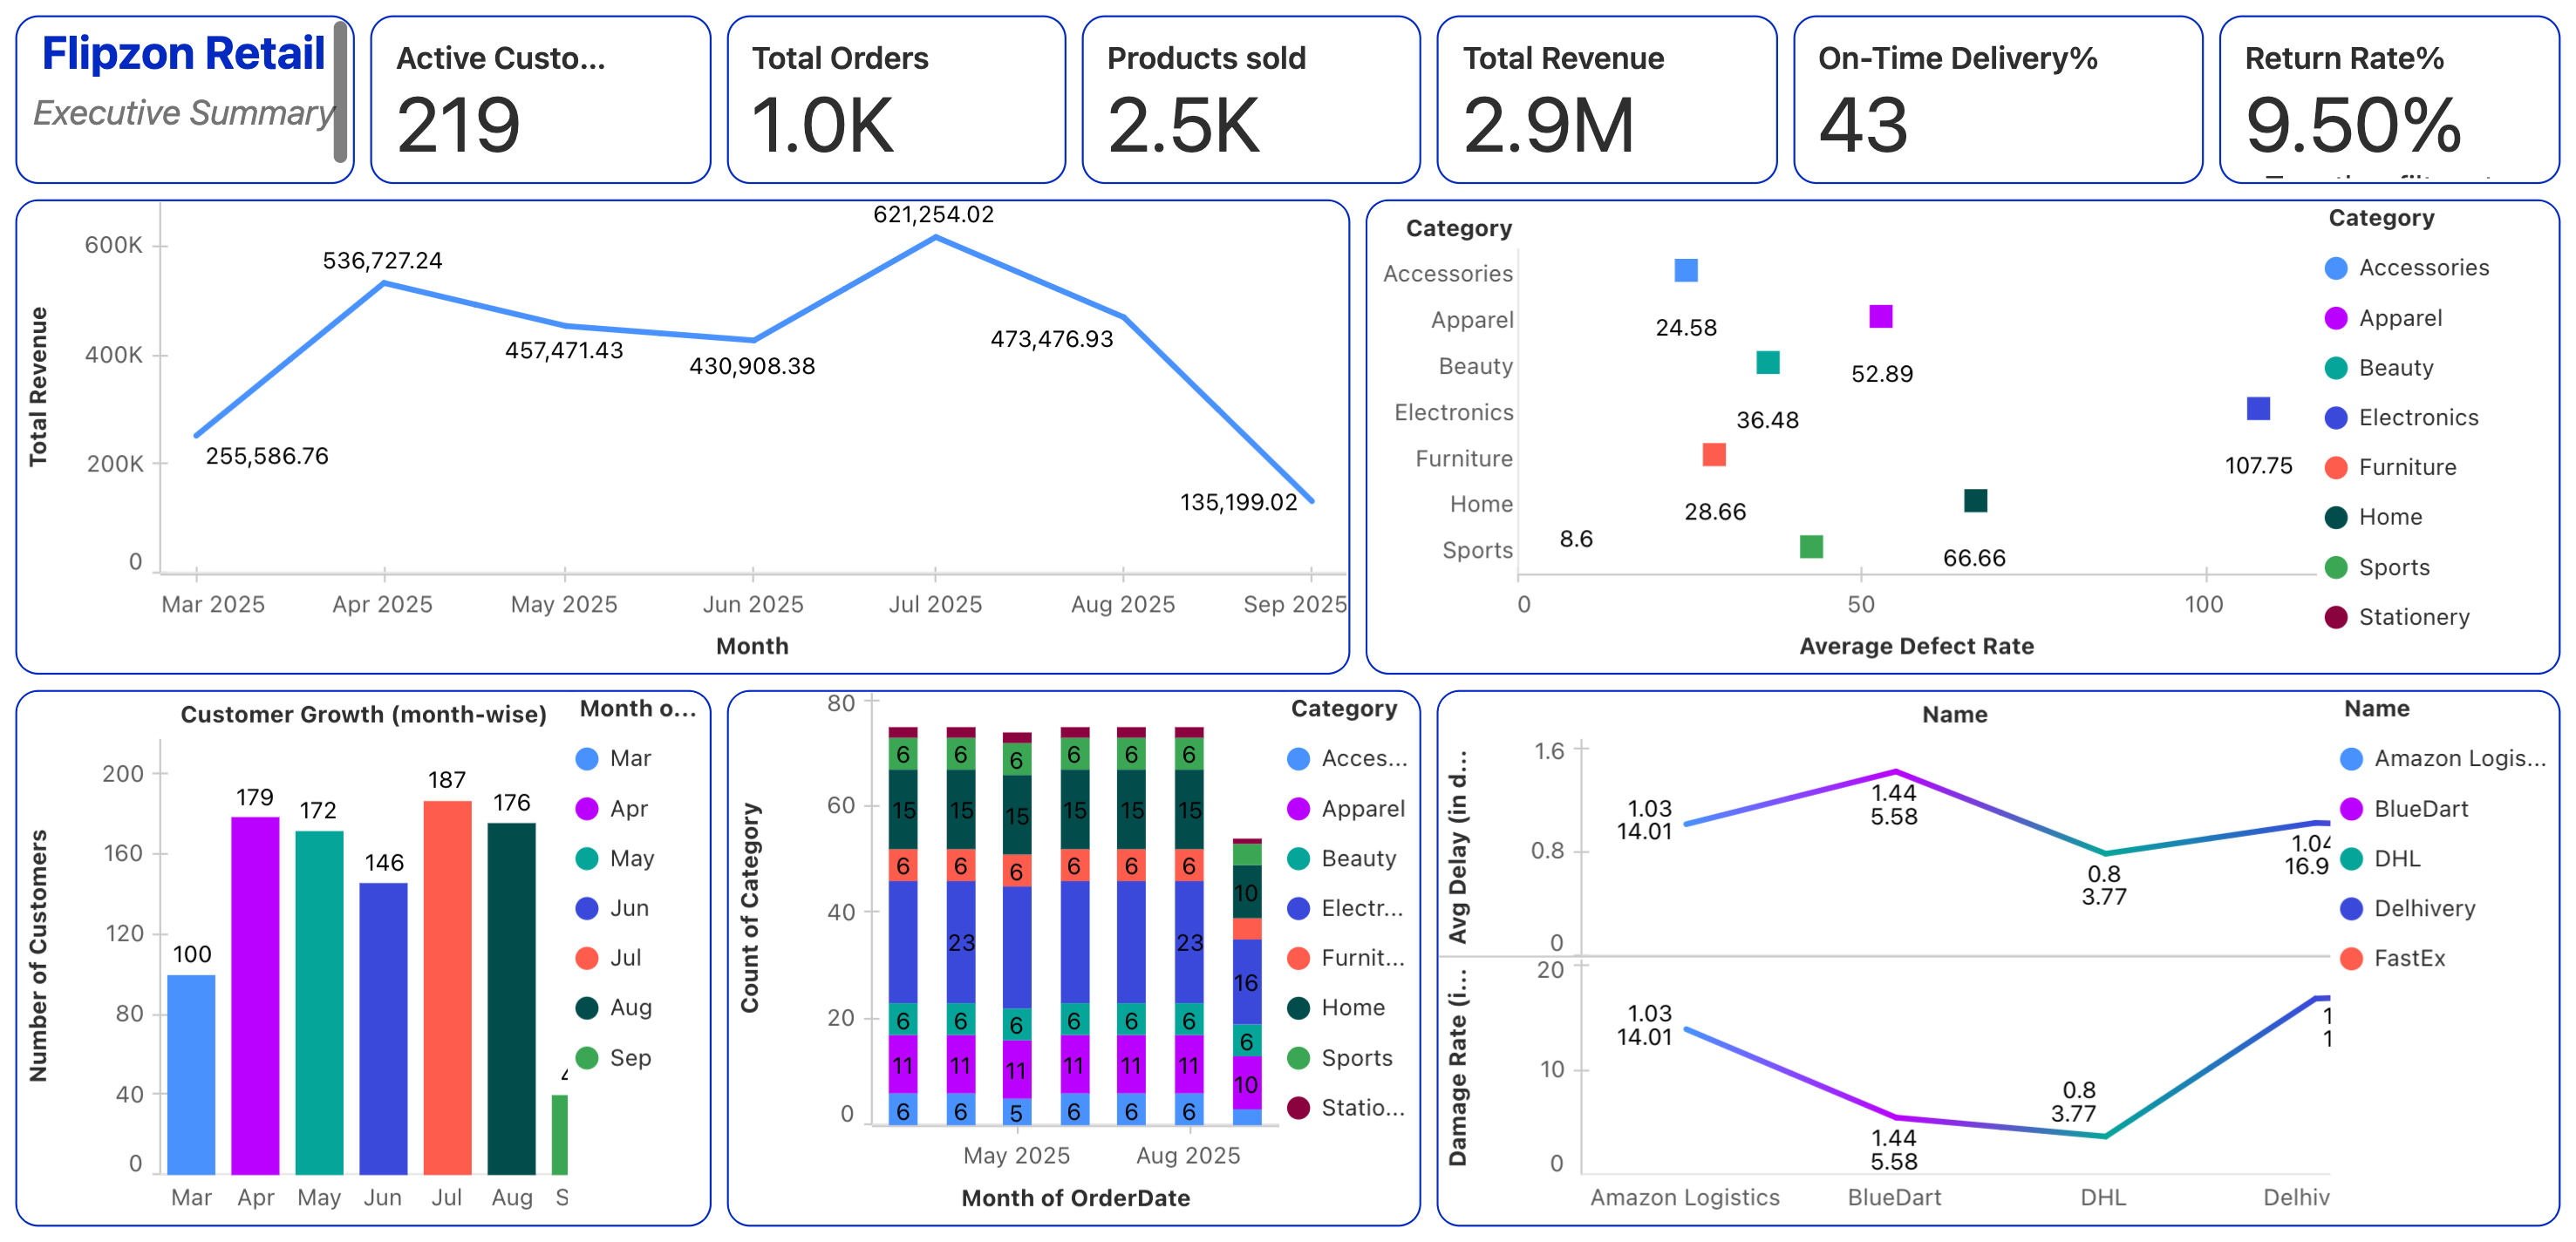Screen dimensions: 2576x1242
Task: Click the Beauty teal square marker
Action: tap(1767, 363)
